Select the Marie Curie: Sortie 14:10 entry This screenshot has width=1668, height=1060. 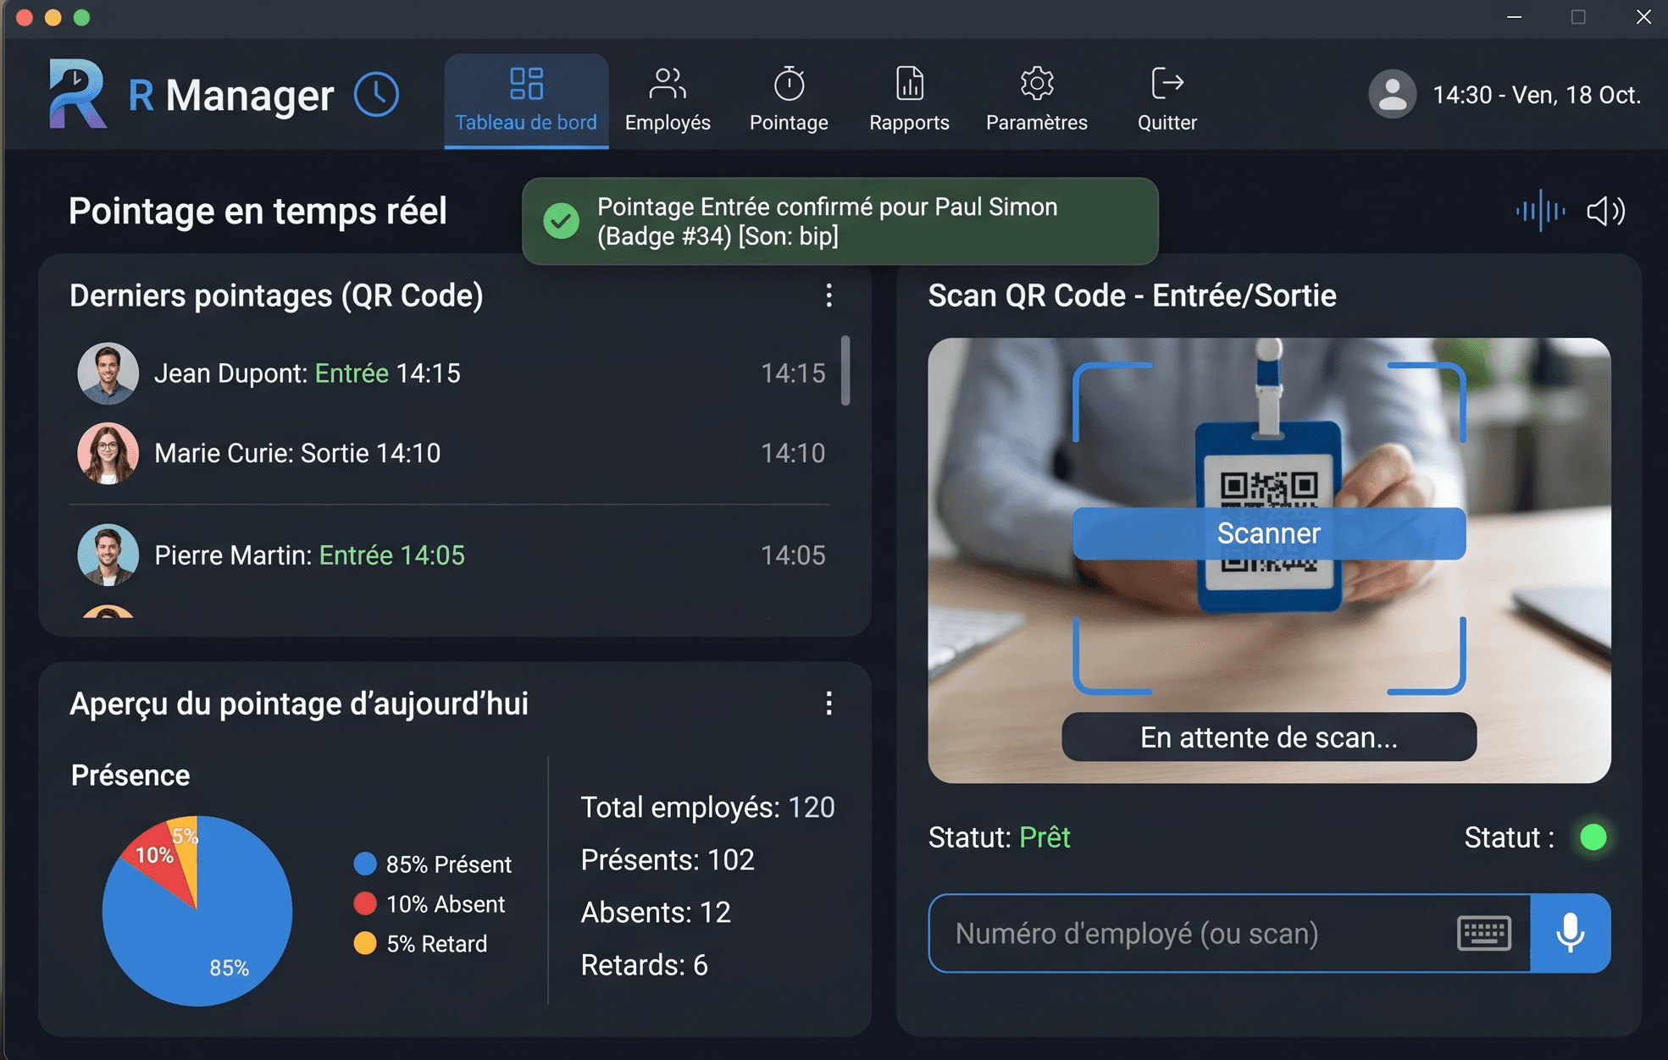pos(449,453)
